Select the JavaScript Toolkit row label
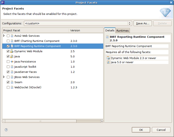The image size is (174, 137). coord(25,67)
